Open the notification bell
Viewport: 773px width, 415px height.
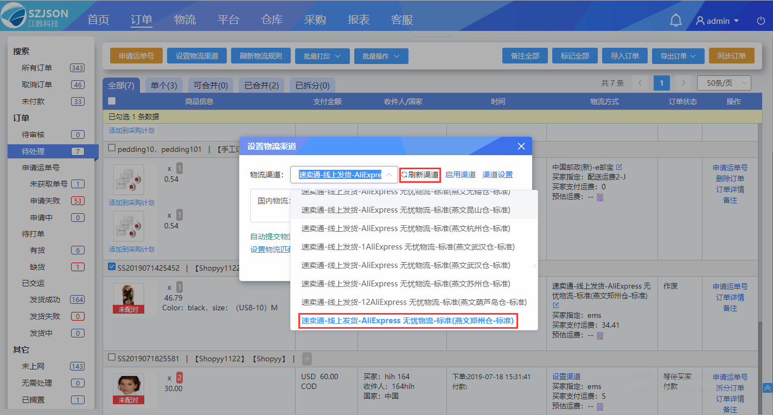tap(676, 21)
